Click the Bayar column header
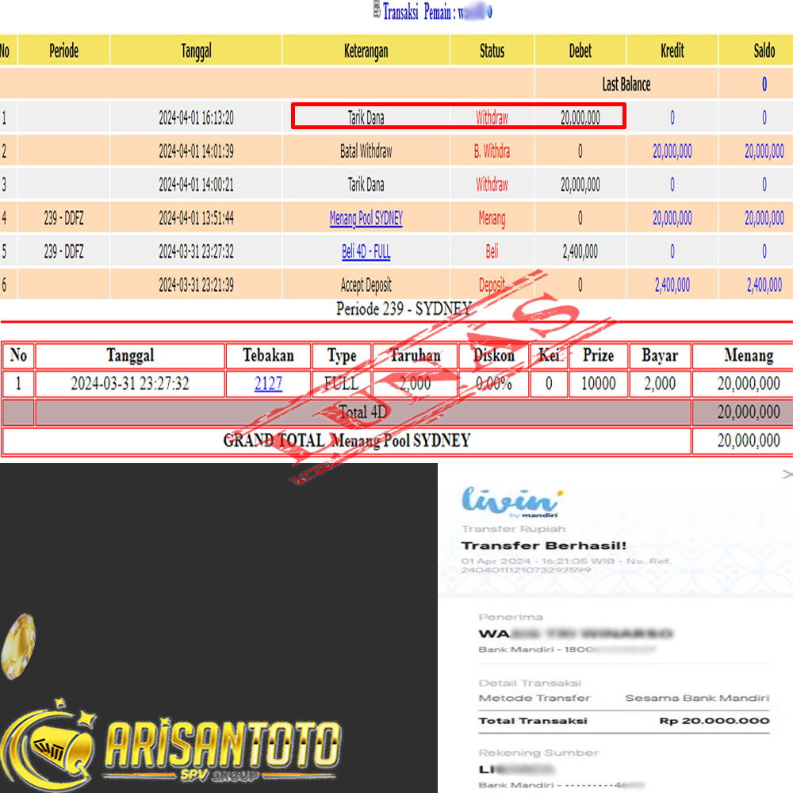The width and height of the screenshot is (793, 793). pos(660,355)
